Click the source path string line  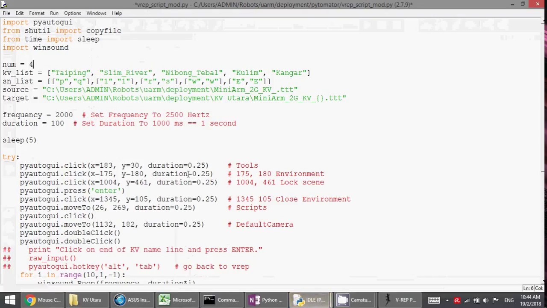(150, 89)
